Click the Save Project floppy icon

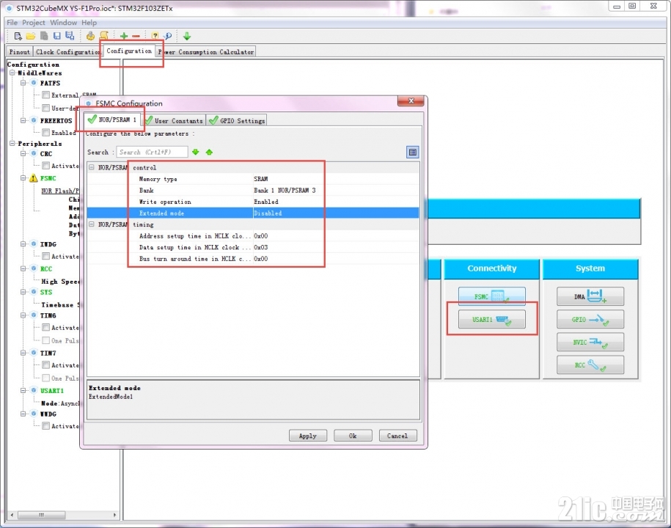point(57,37)
